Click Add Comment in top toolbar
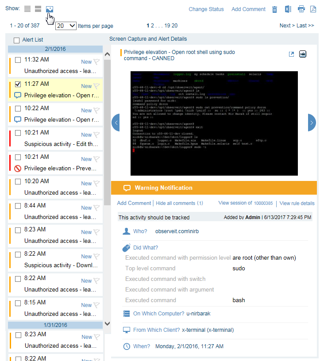 [x=248, y=9]
